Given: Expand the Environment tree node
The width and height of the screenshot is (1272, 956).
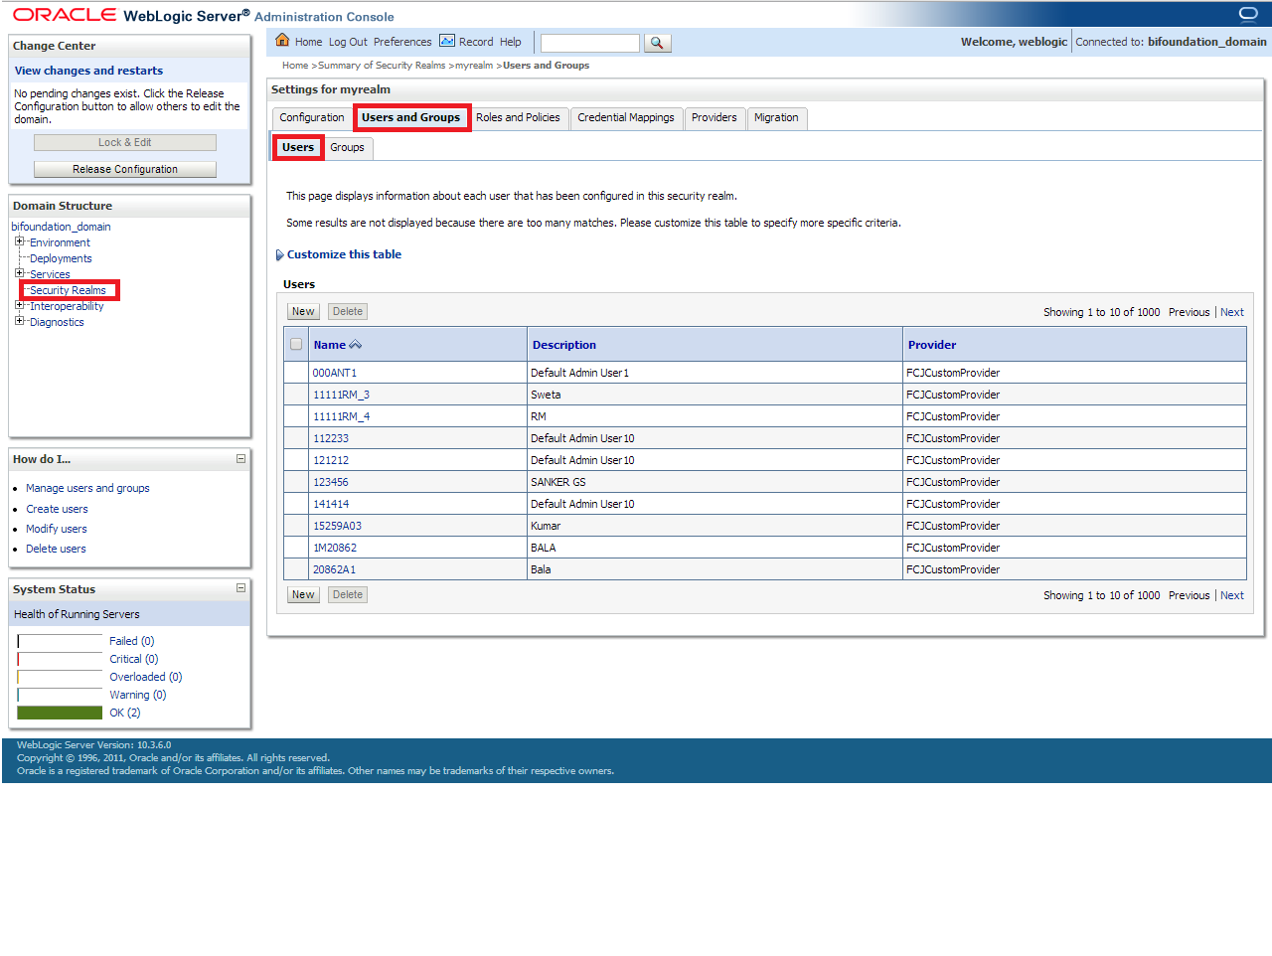Looking at the screenshot, I should [x=19, y=241].
